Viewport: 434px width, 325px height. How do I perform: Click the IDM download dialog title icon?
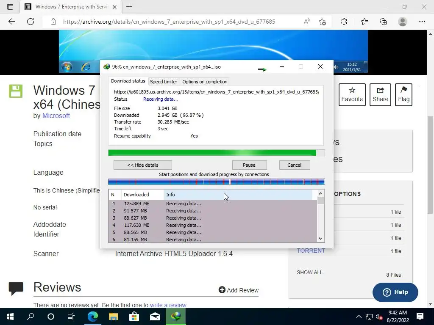click(106, 66)
